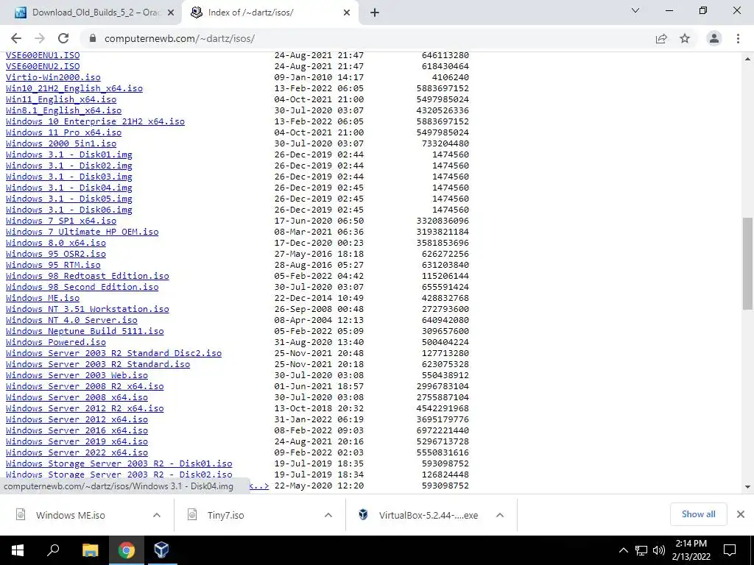
Task: Download Windows 3.1 - Disk06.img
Action: click(68, 210)
